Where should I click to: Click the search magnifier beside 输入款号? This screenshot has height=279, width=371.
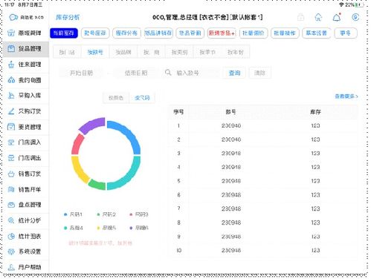pyautogui.click(x=168, y=73)
